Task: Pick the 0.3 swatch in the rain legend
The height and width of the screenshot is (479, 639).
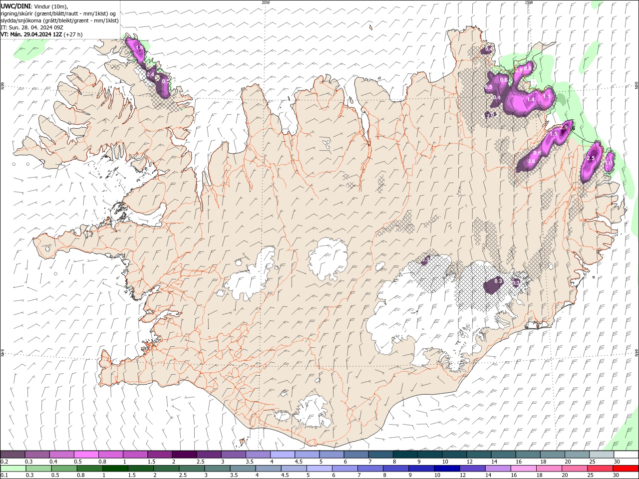Action: 38,469
